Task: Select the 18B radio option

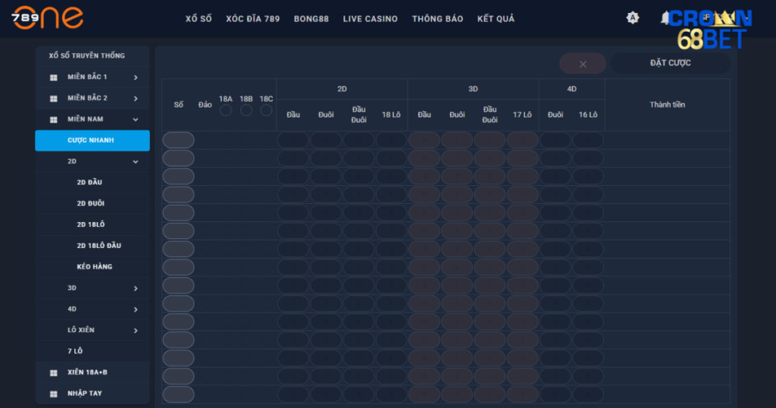Action: [246, 111]
